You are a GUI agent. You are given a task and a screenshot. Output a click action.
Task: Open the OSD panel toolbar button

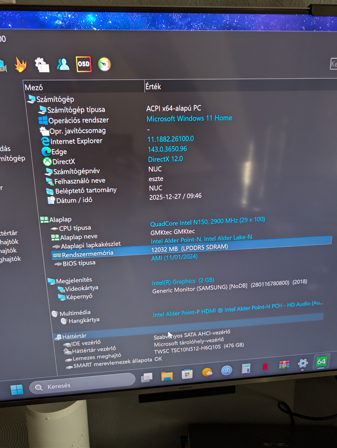[x=84, y=64]
